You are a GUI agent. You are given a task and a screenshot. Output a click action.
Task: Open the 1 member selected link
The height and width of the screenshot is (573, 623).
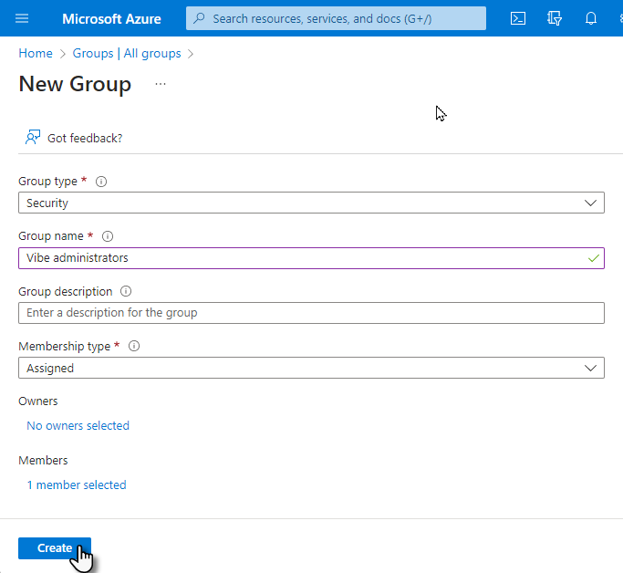pos(77,484)
